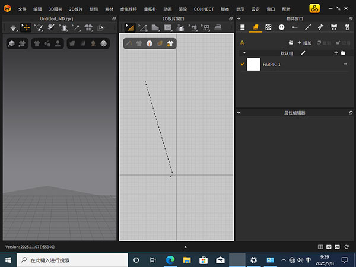The width and height of the screenshot is (356, 267).
Task: Open the Scene list tab icon
Action: pyautogui.click(x=242, y=27)
